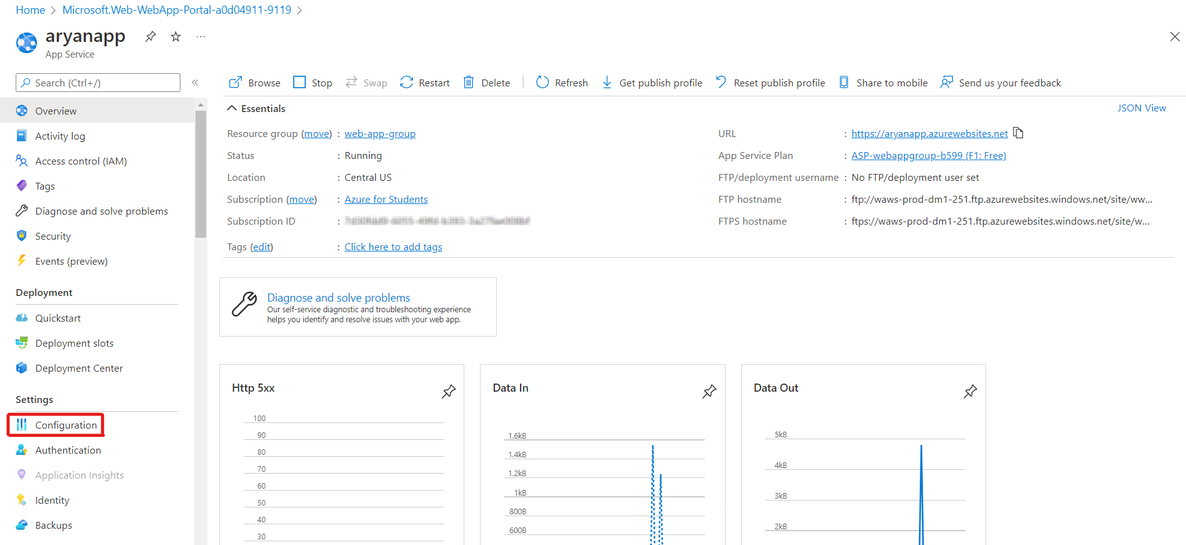The width and height of the screenshot is (1186, 545).
Task: Click the sidebar scrollbar
Action: tap(200, 175)
